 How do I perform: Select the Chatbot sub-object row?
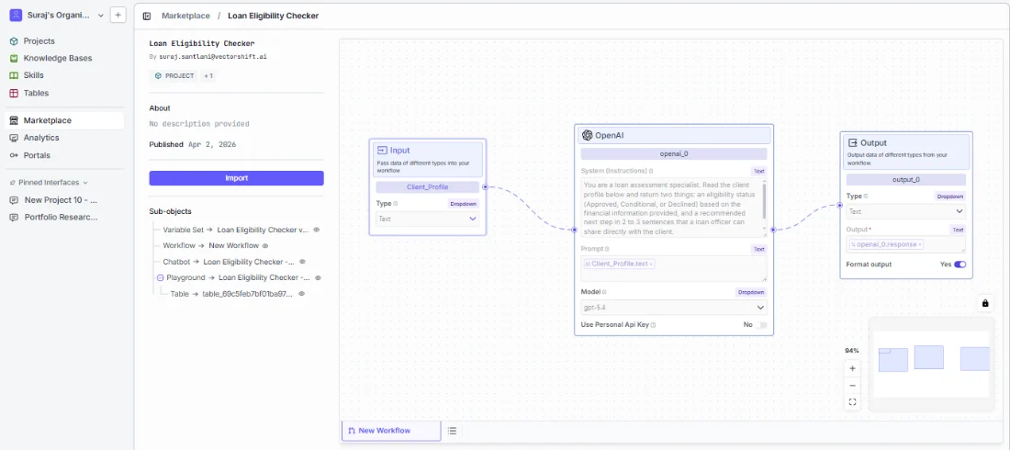pyautogui.click(x=229, y=262)
